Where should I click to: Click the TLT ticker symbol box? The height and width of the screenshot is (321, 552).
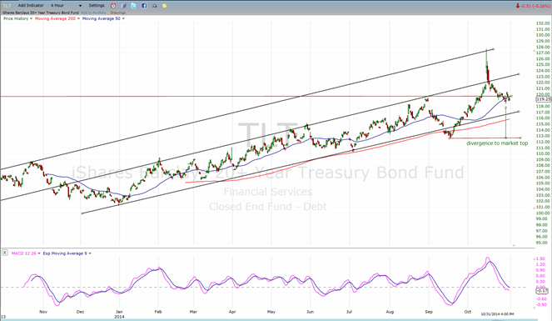click(x=7, y=6)
